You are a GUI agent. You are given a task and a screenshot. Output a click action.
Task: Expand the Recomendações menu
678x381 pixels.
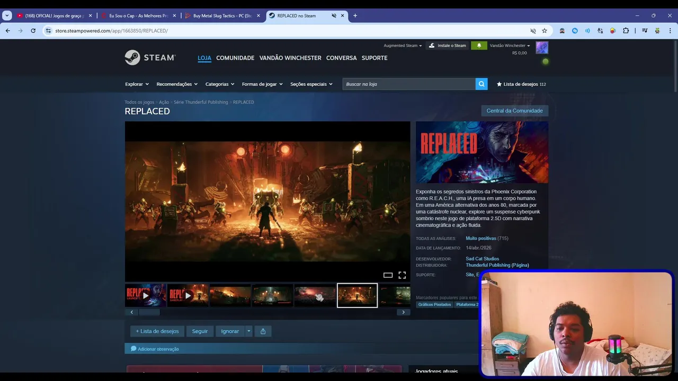click(x=177, y=84)
